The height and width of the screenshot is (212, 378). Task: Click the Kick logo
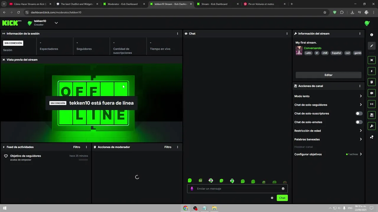click(x=12, y=23)
